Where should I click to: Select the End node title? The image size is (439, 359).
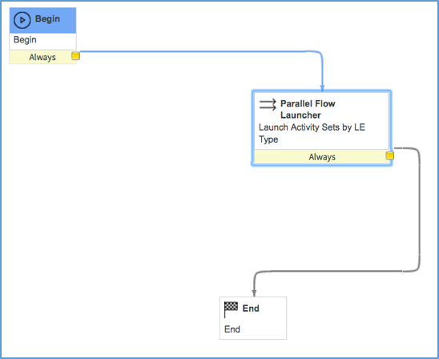(251, 309)
